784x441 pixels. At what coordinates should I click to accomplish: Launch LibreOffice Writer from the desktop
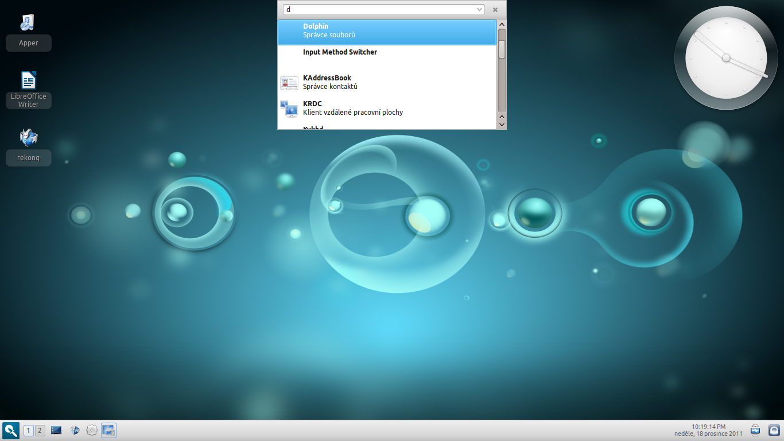pos(28,90)
